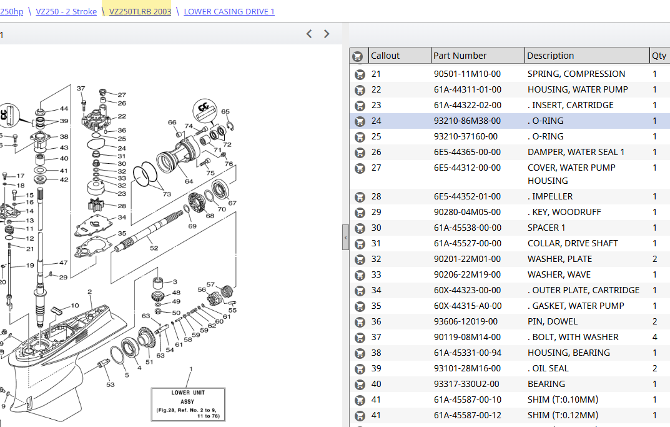
Task: Add callout 30 spacer 1 to cart
Action: (360, 228)
